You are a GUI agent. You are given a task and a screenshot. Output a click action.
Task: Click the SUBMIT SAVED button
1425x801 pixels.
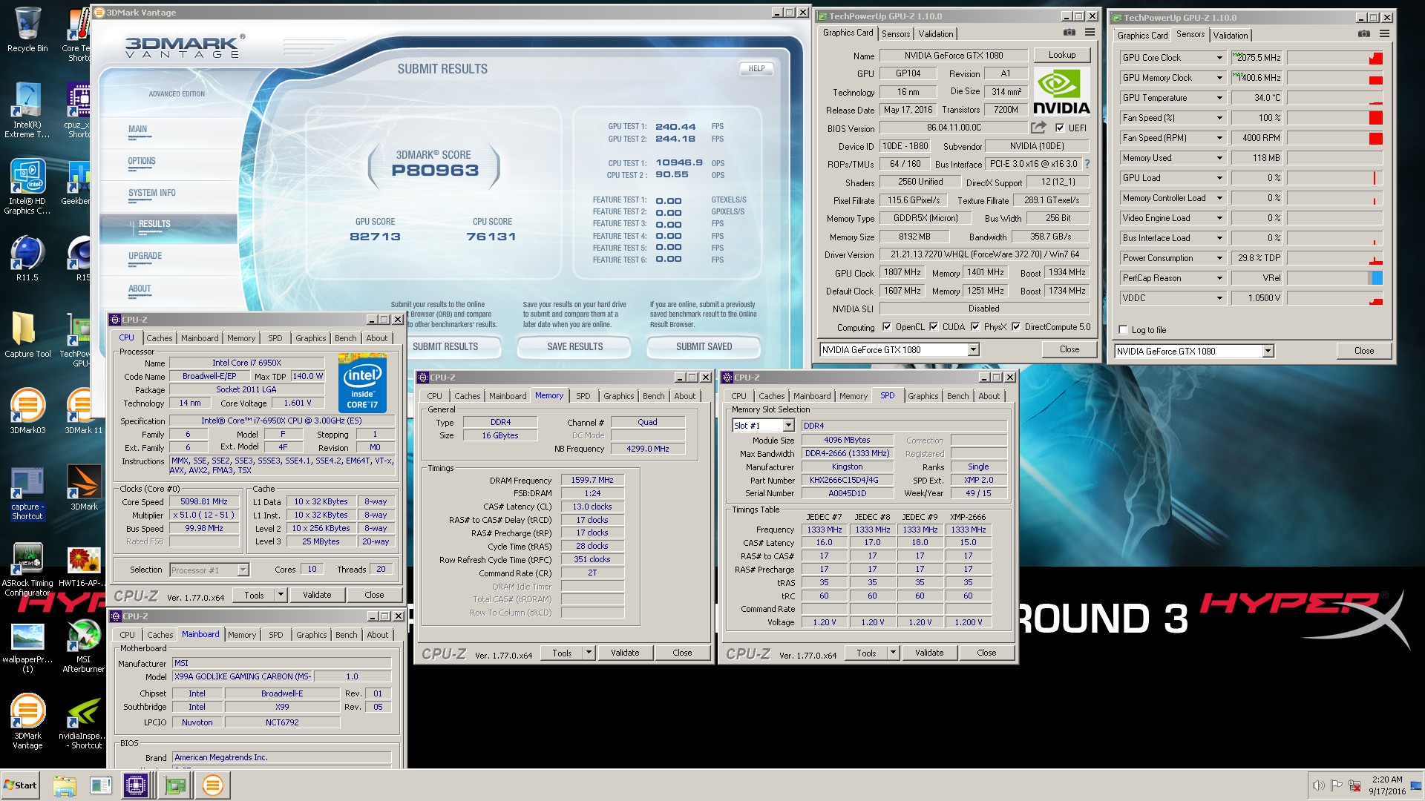704,346
